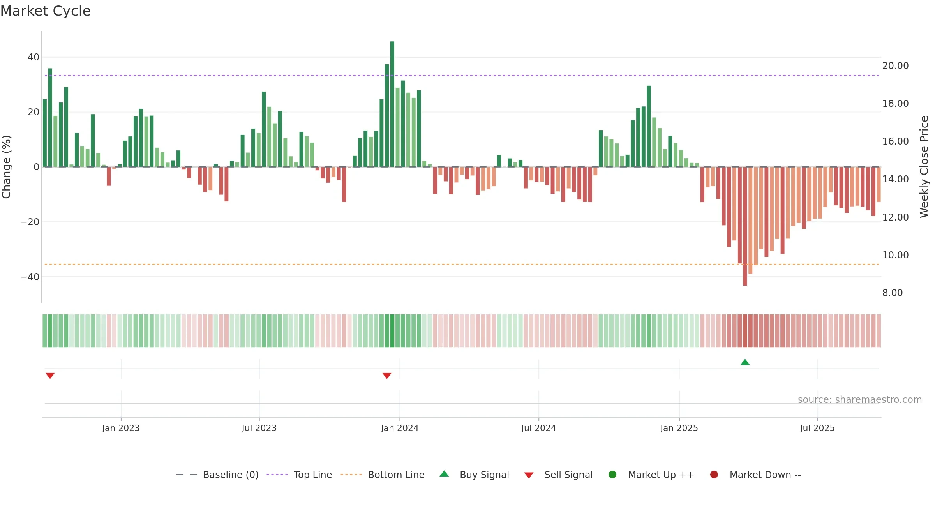Screen dimensions: 935x526
Task: Click the orange dotted Bottom Line legend sample
Action: tap(351, 475)
